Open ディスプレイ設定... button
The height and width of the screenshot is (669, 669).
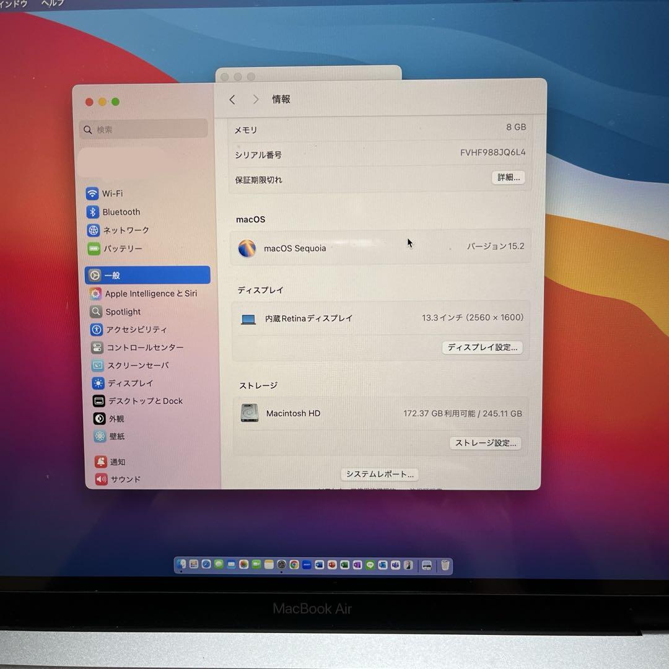click(x=482, y=348)
